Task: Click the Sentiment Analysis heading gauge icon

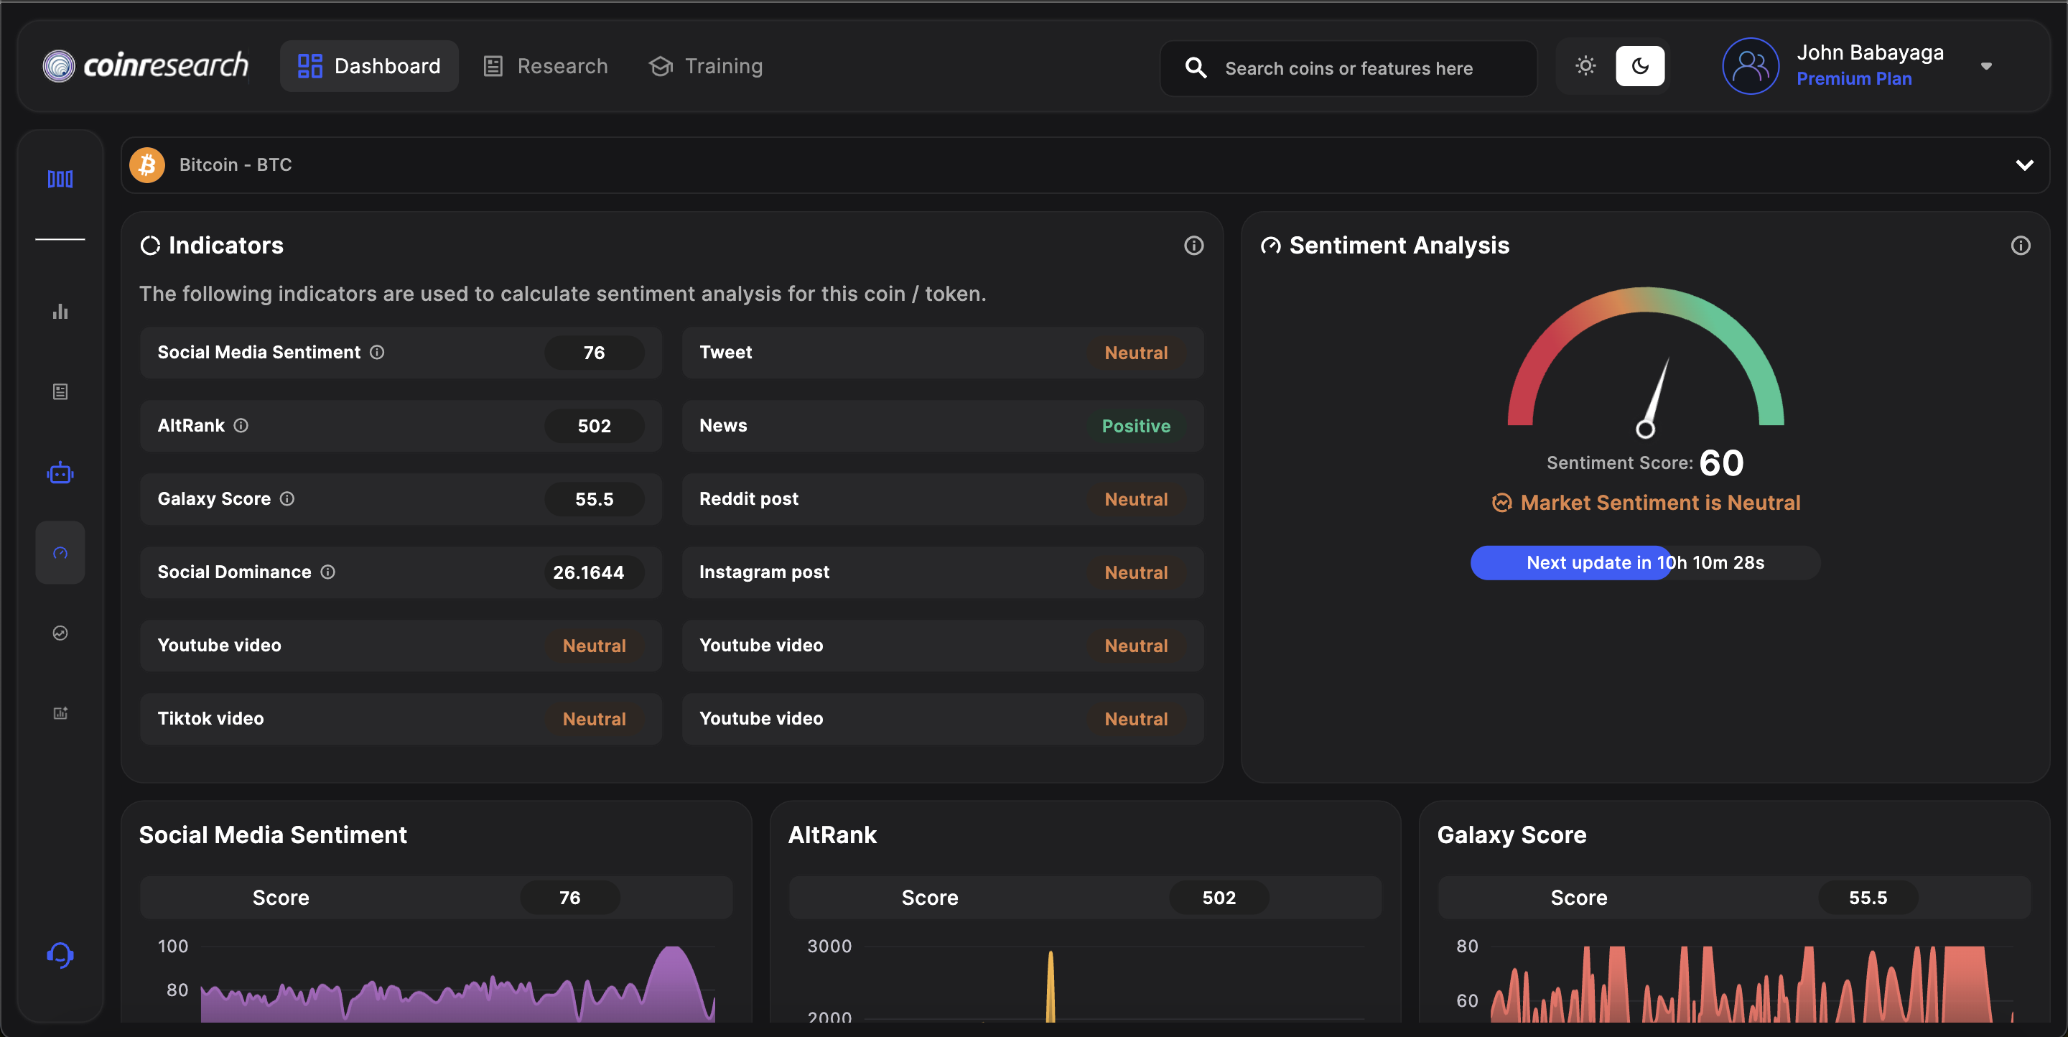Action: coord(1270,246)
